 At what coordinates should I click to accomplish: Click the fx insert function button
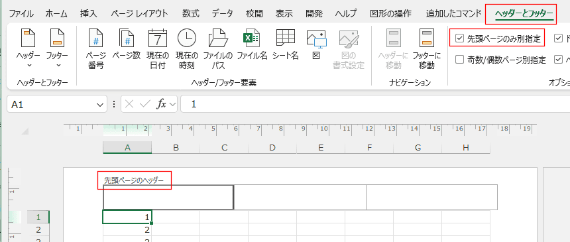pyautogui.click(x=162, y=105)
